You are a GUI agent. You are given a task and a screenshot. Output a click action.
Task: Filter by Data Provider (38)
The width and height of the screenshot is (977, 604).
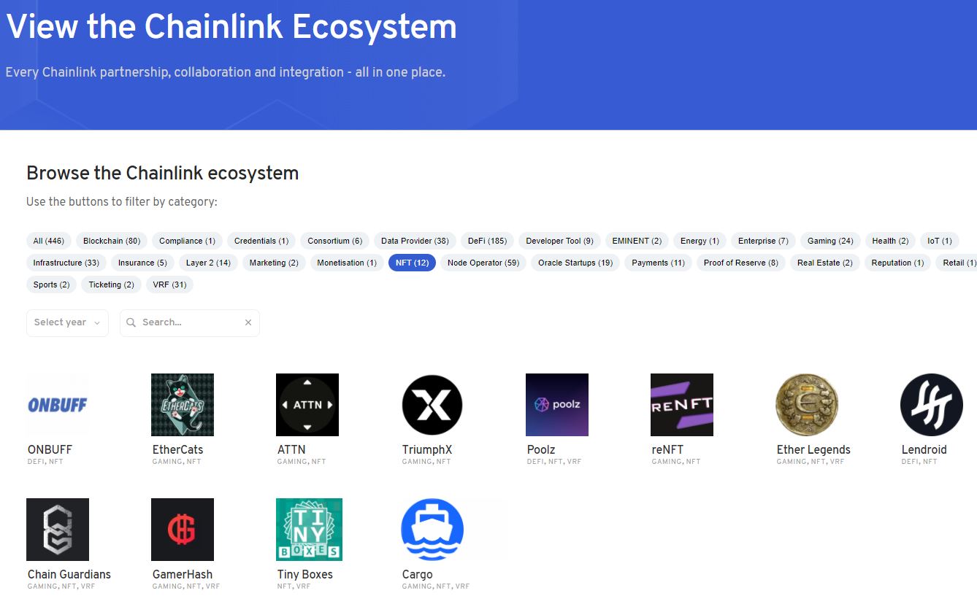point(415,241)
